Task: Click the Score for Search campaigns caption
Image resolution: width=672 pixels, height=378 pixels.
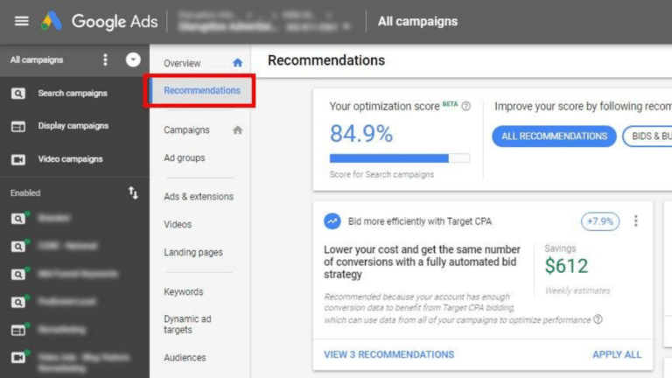Action: [x=381, y=174]
